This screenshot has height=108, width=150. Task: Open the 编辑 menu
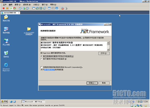11,5
